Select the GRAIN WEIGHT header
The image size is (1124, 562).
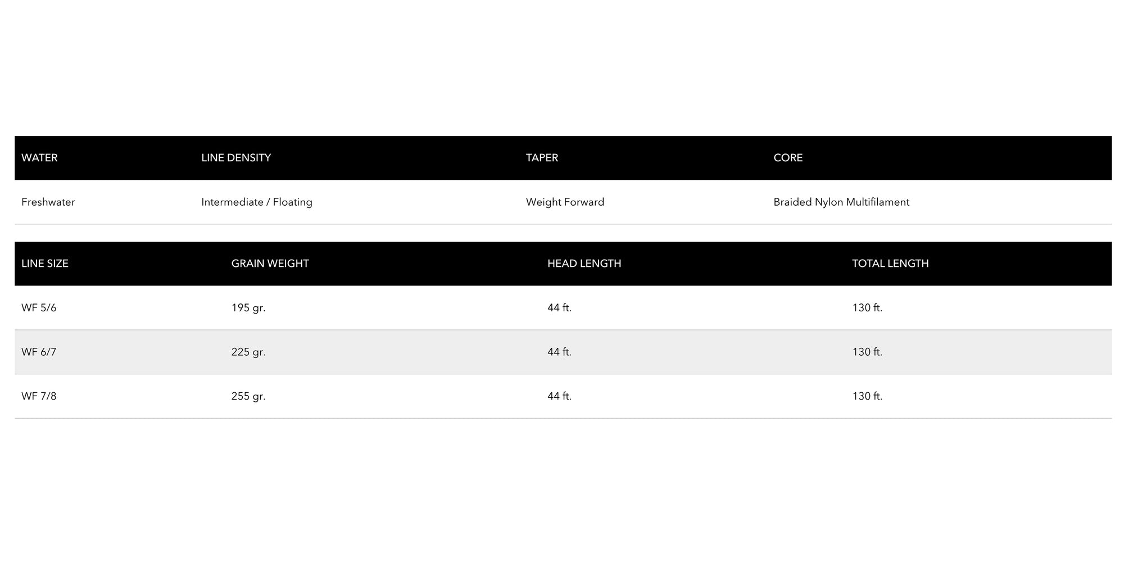(270, 264)
